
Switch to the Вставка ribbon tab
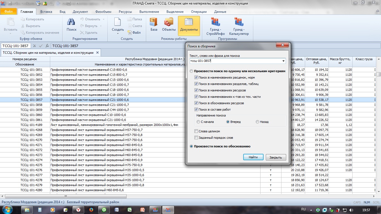(x=46, y=12)
